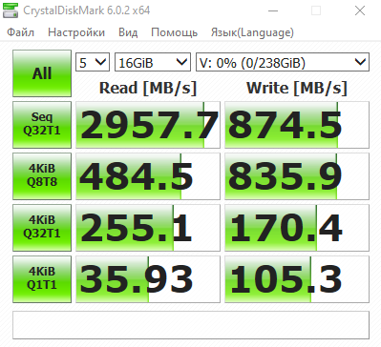Screen dimensions: 381x347
Task: Open the test count dropdown showing 5
Action: click(93, 62)
